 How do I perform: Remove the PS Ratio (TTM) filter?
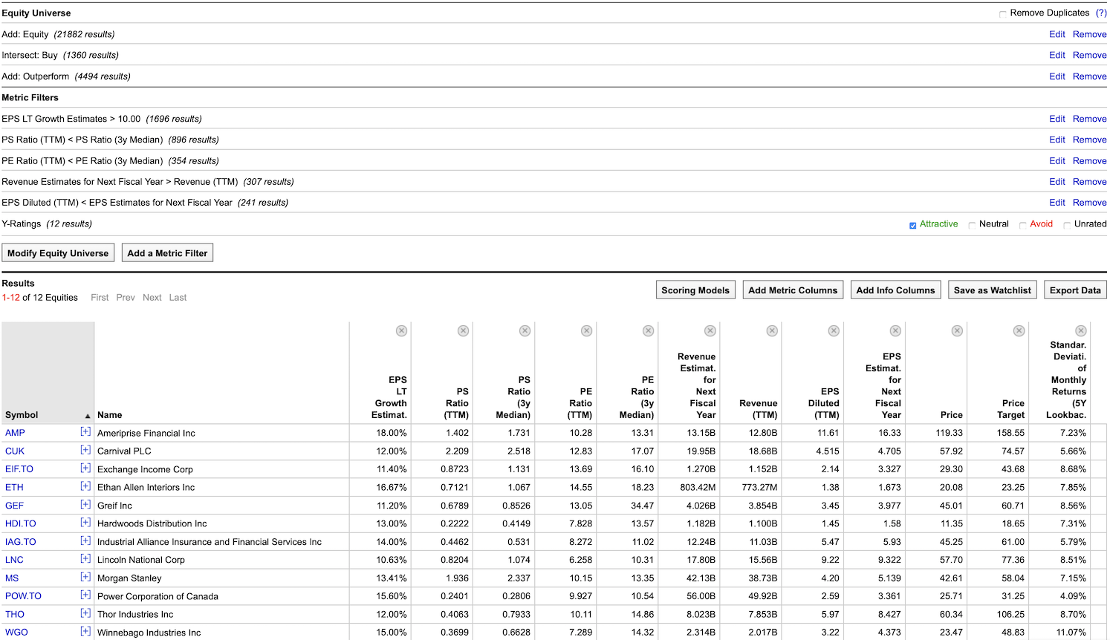tap(1090, 140)
